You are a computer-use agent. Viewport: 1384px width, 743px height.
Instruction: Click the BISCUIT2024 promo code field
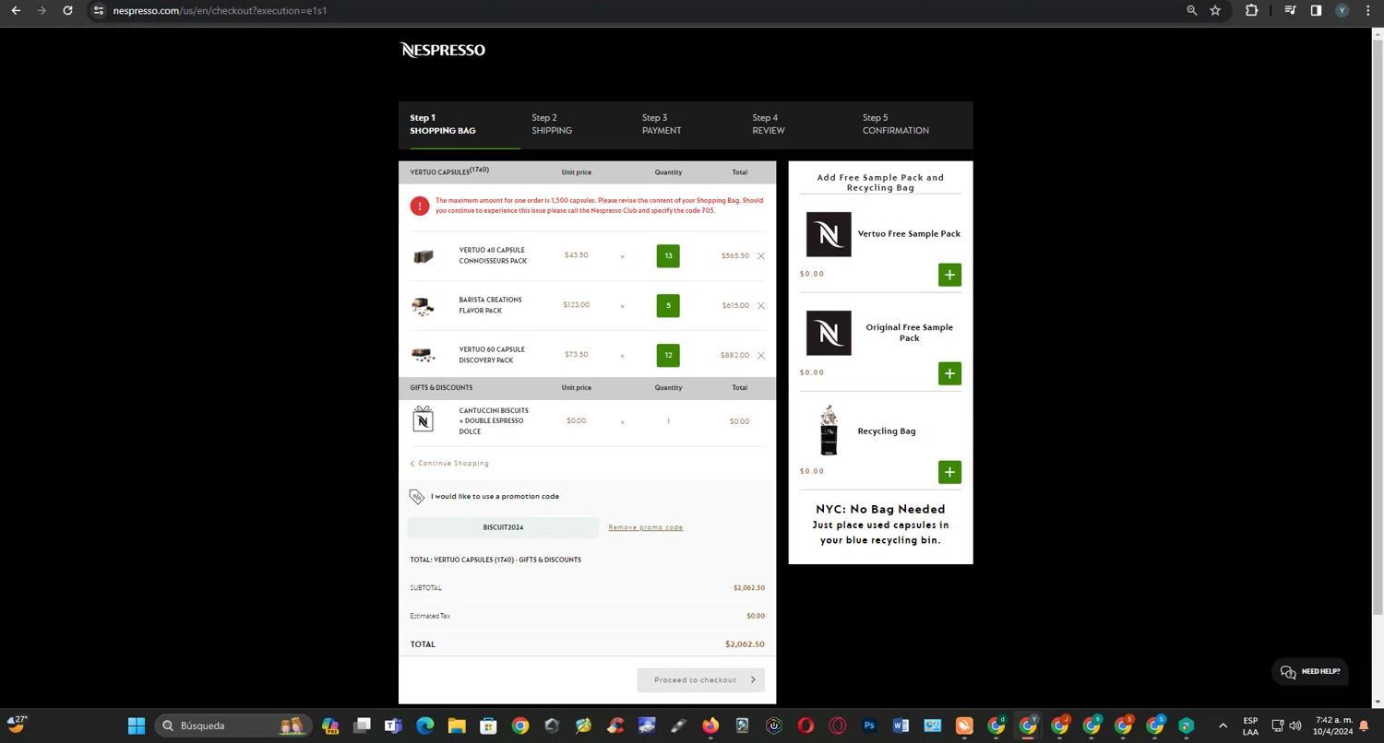click(503, 527)
